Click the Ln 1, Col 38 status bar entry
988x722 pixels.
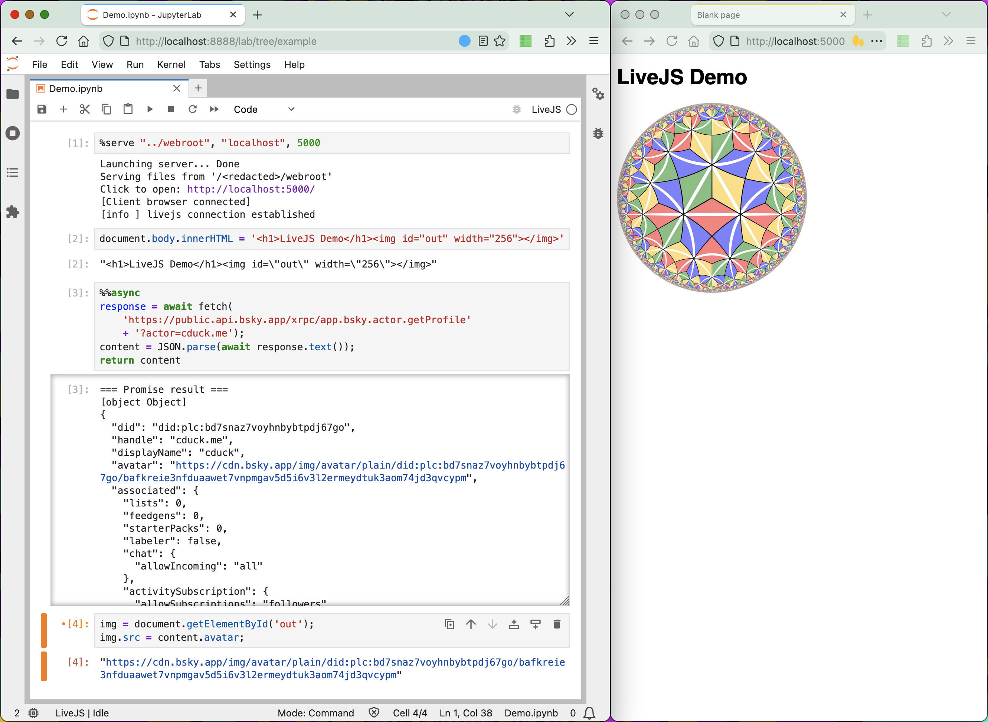(x=465, y=713)
